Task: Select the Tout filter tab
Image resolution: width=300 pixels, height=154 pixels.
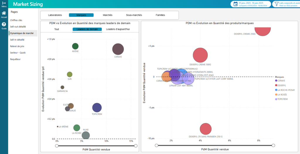Action: [57, 29]
